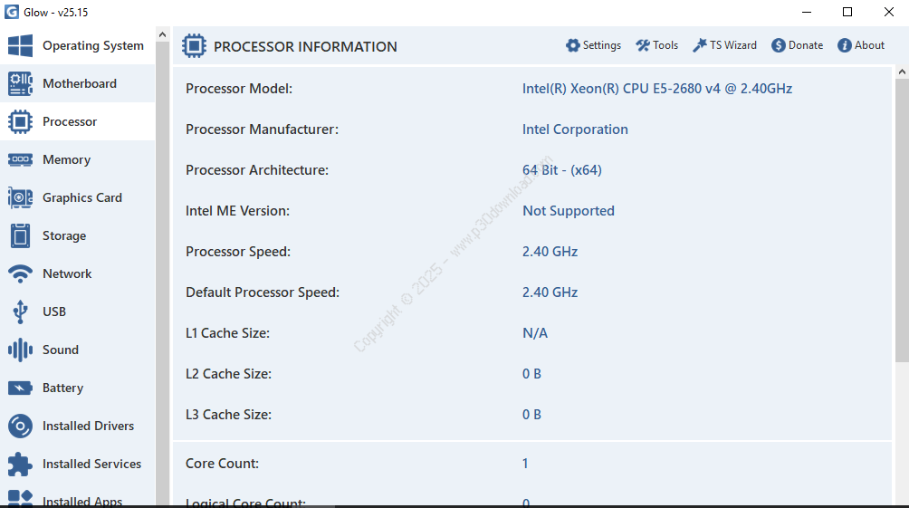Click the Network Wi-Fi icon
The width and height of the screenshot is (909, 508).
pos(20,274)
